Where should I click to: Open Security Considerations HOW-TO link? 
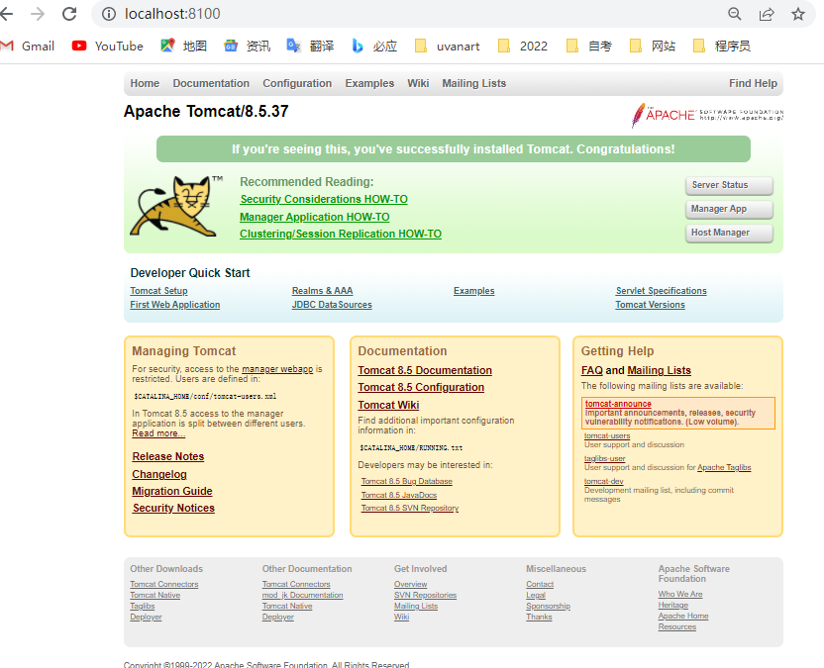324,200
